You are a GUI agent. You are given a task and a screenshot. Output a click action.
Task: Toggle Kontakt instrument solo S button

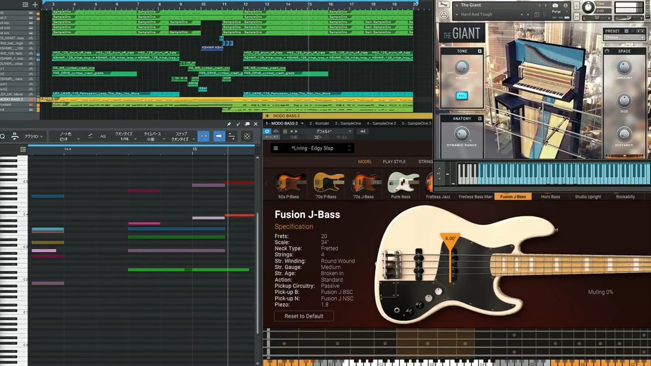577,5
